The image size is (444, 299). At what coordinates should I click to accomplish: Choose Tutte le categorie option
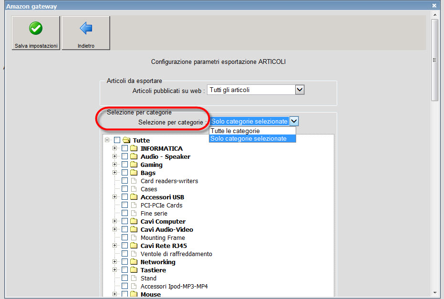(252, 131)
